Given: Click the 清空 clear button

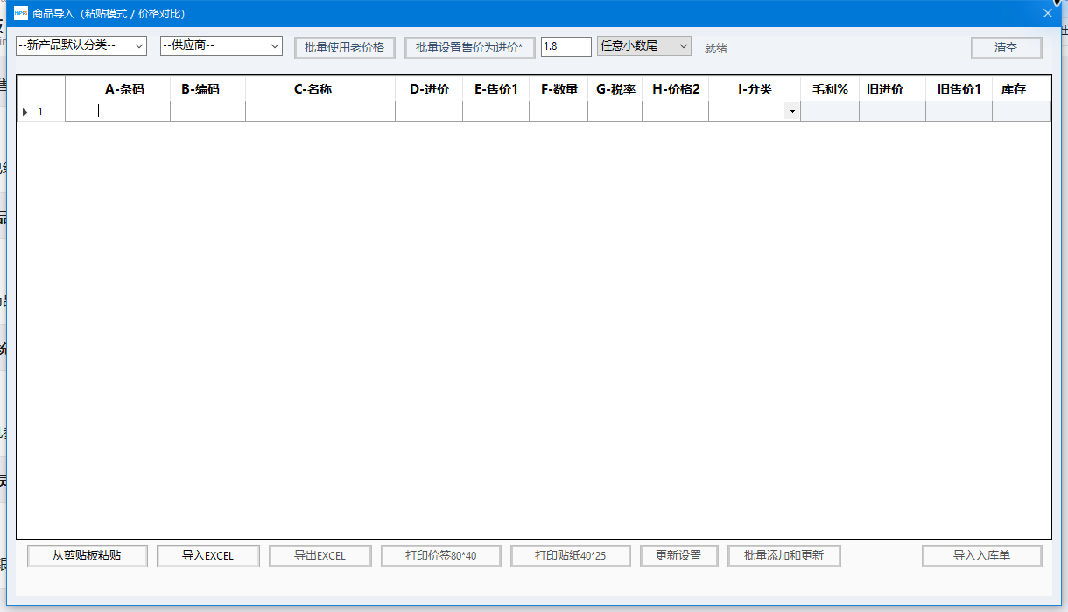Looking at the screenshot, I should [x=1007, y=47].
